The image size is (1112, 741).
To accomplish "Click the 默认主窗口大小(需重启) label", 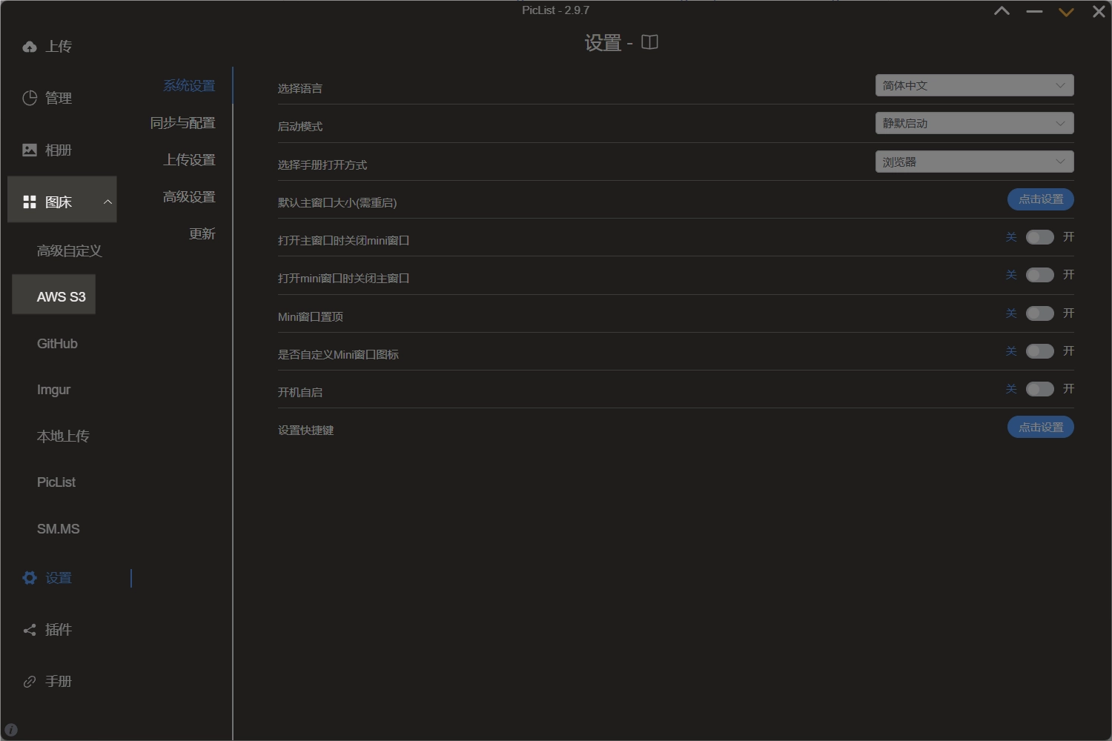I will 337,202.
